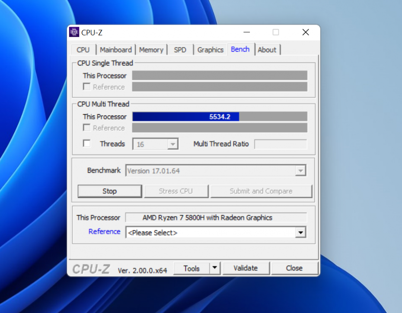402x313 pixels.
Task: Open the Threads count dropdown showing 16
Action: tap(155, 144)
